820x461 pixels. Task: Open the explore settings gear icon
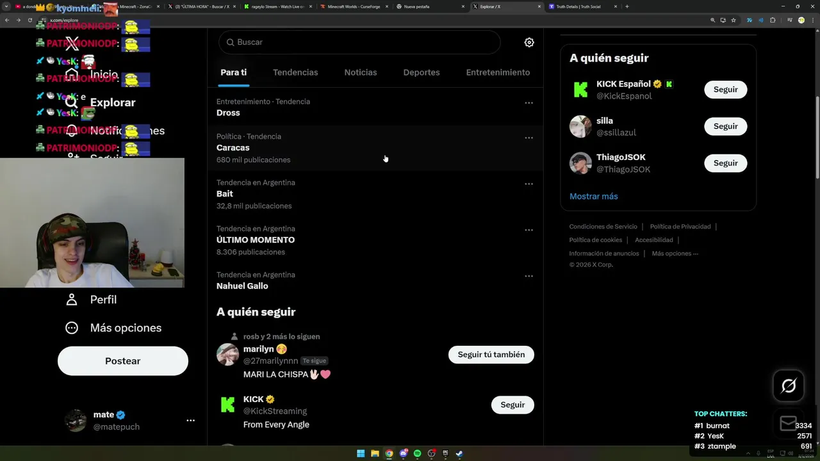[x=529, y=42]
